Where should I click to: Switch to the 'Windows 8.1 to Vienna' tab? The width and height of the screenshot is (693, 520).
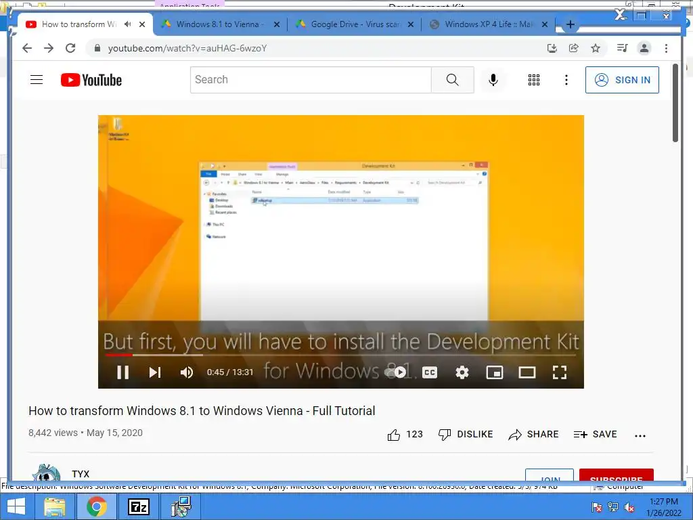tap(220, 24)
